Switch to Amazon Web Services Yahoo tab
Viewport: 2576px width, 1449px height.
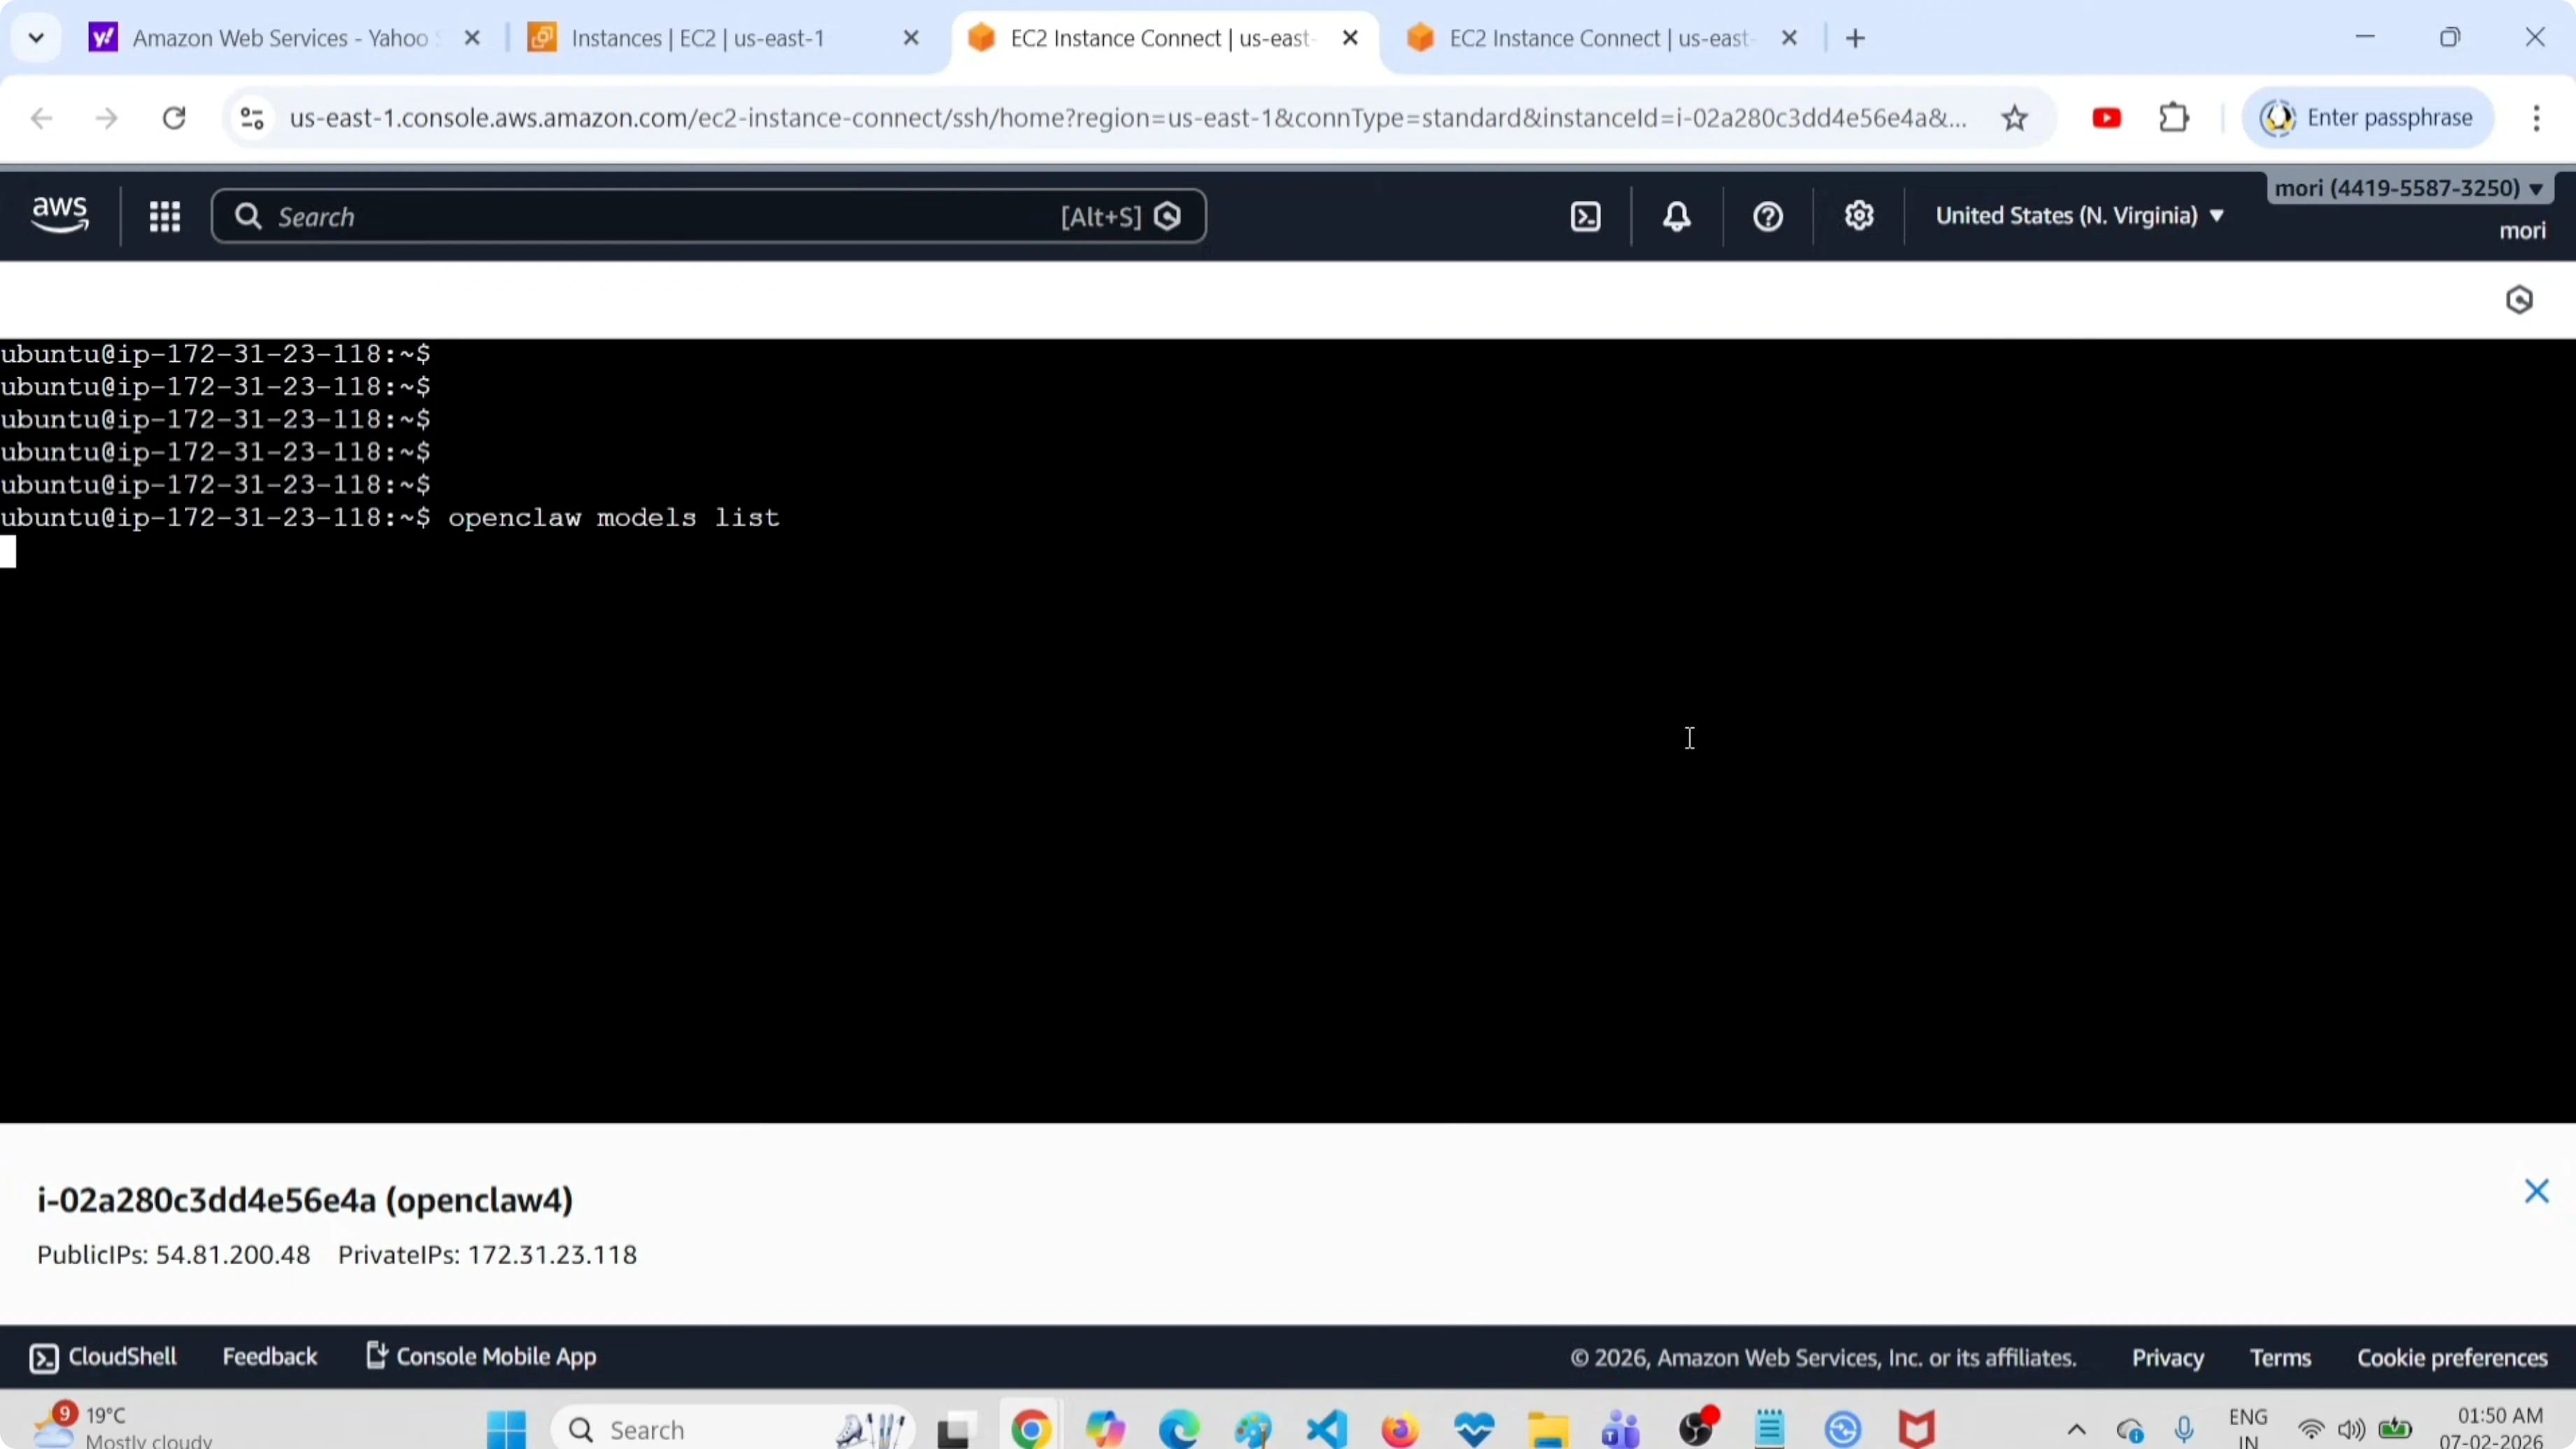pyautogui.click(x=280, y=38)
